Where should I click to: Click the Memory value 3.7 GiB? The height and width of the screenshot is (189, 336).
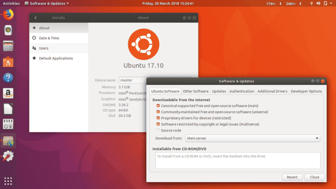pos(124,87)
